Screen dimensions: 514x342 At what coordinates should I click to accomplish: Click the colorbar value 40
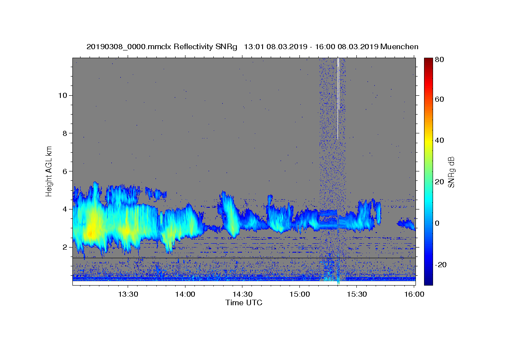point(439,141)
